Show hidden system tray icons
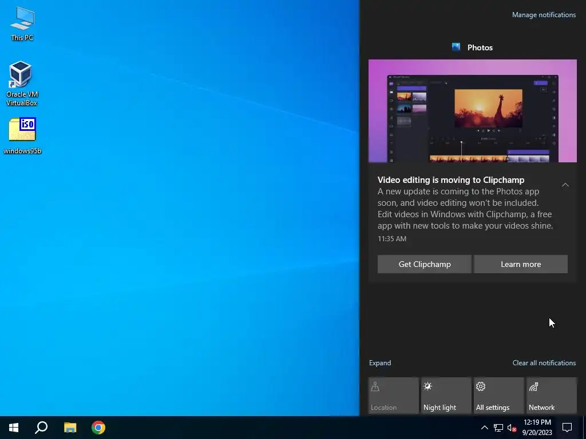This screenshot has height=439, width=586. pyautogui.click(x=484, y=428)
